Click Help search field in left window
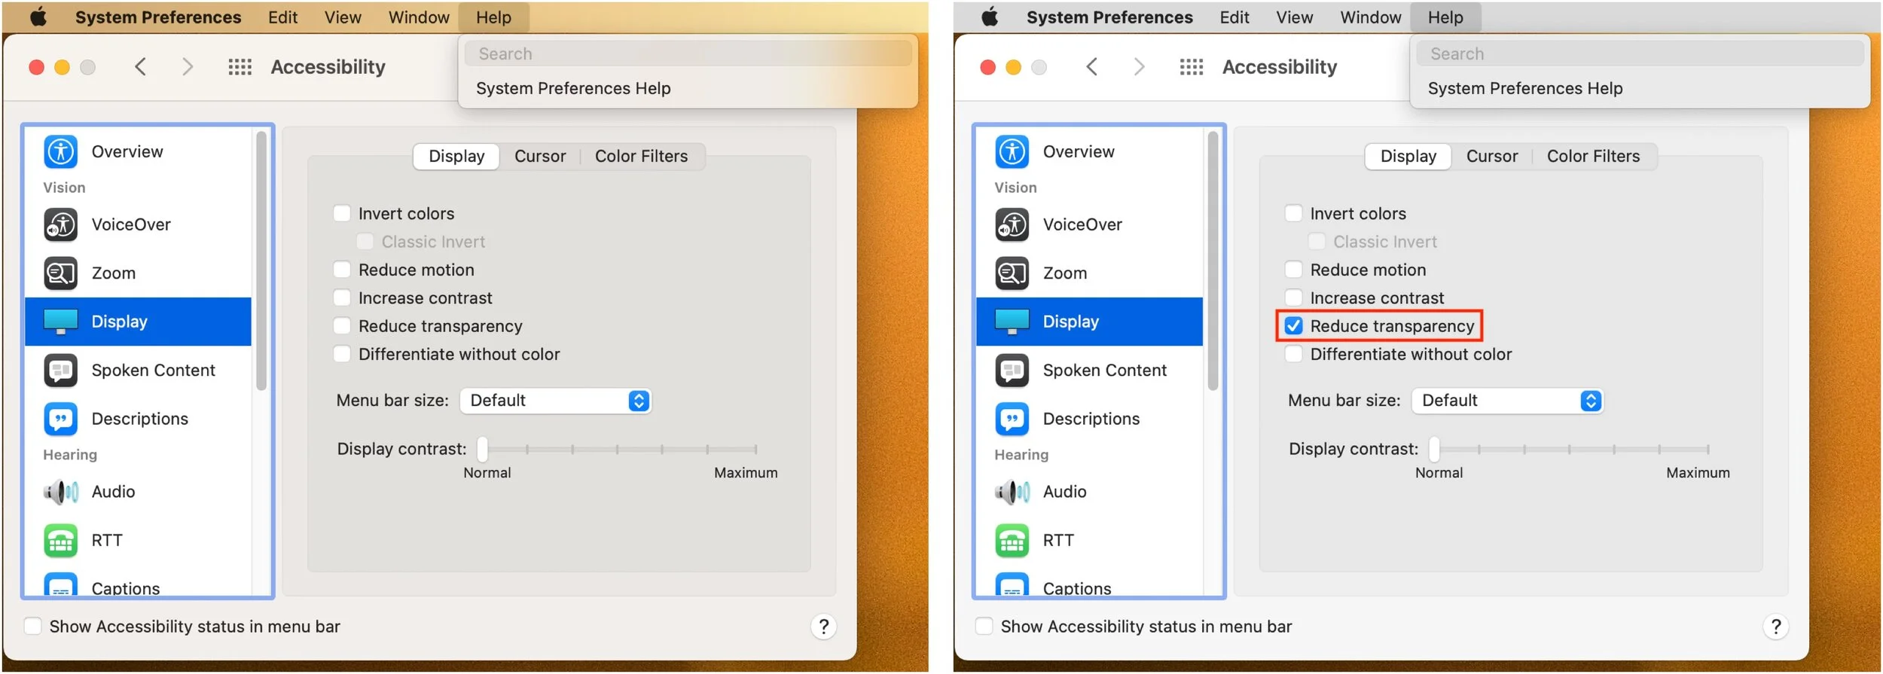The height and width of the screenshot is (674, 1883). (688, 53)
